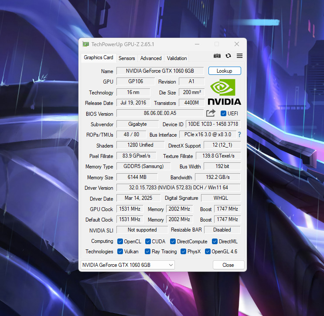Open the hamburger menu icon
This screenshot has width=324, height=316.
[x=239, y=56]
